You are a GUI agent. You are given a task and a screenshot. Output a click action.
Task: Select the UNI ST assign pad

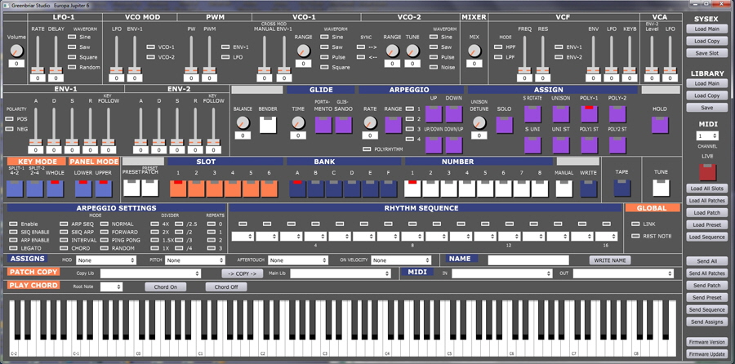tap(561, 144)
